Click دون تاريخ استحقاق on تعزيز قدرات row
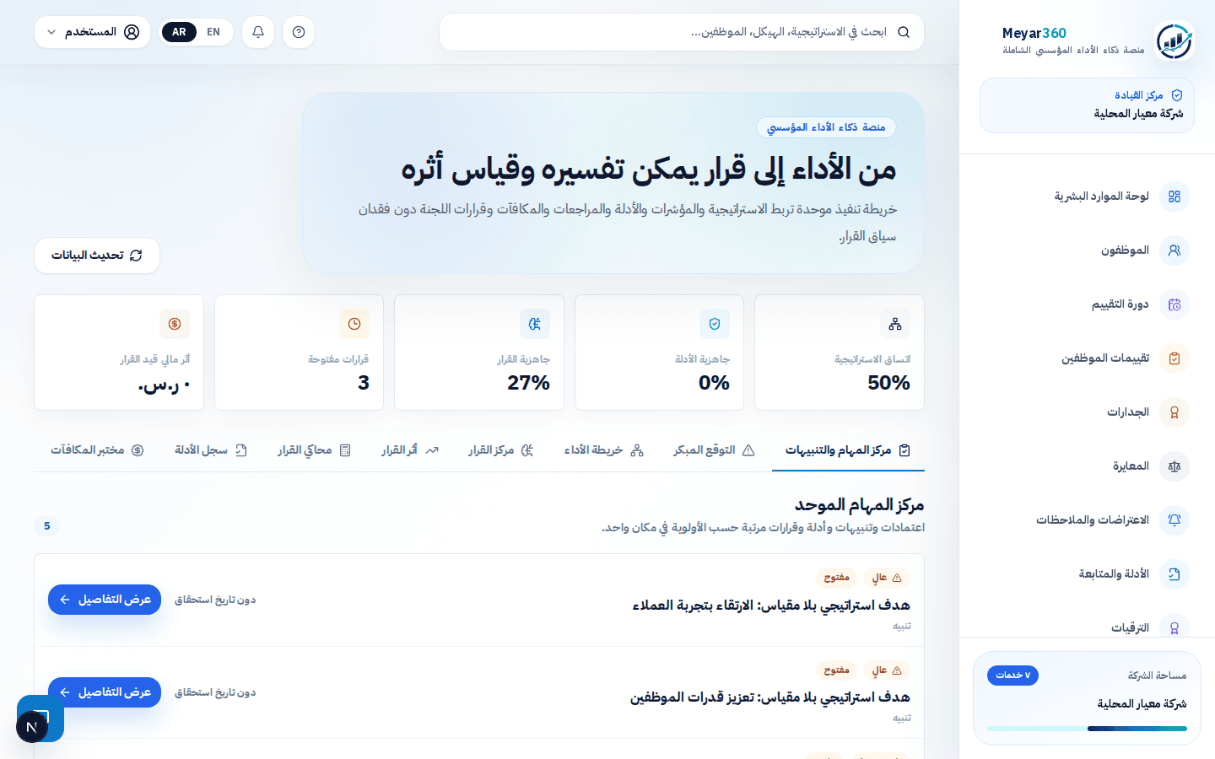 [215, 692]
